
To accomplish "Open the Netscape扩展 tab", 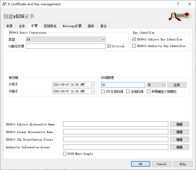I will point(72,26).
